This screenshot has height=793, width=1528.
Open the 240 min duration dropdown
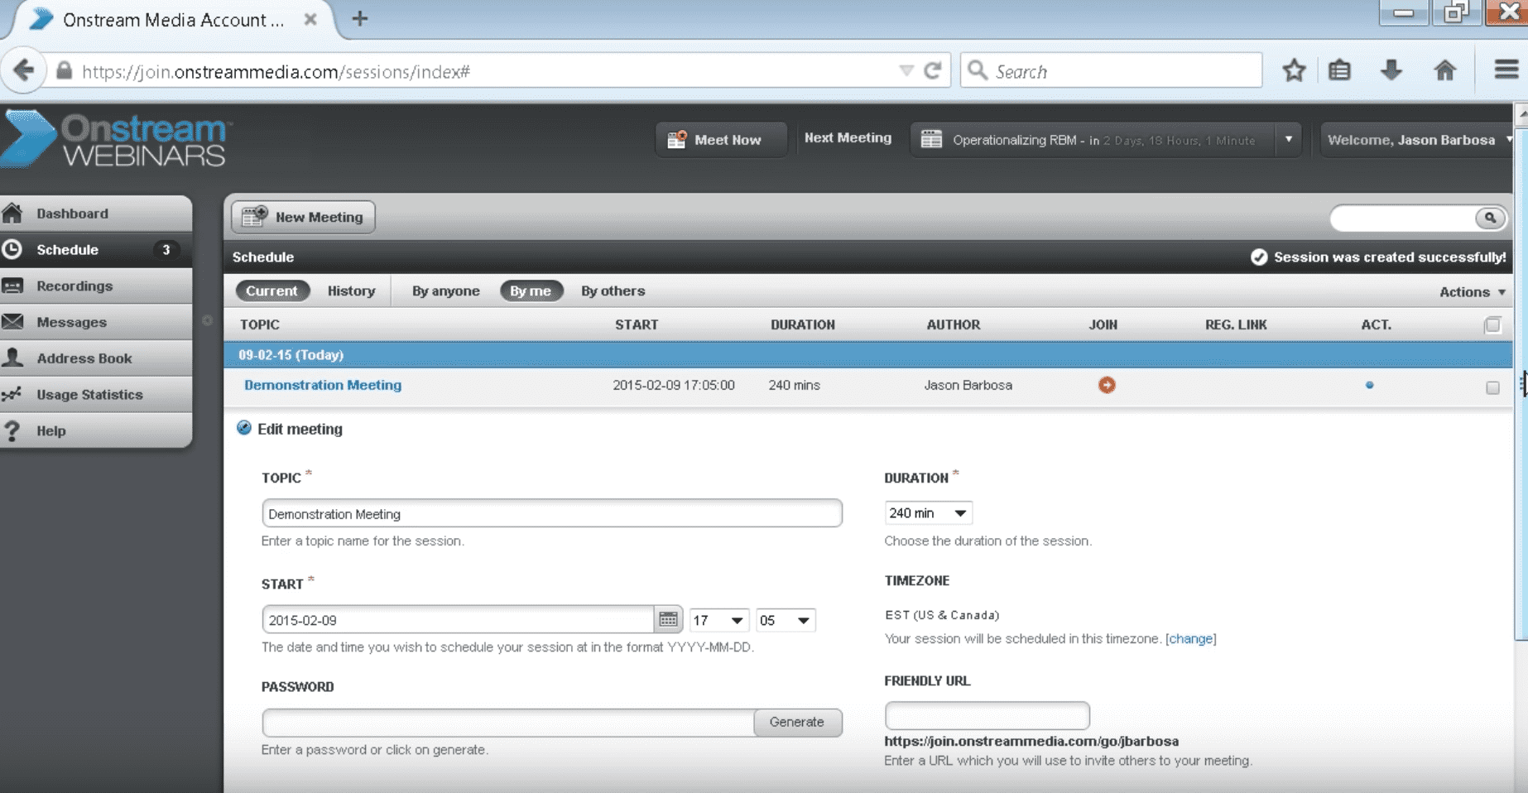927,513
